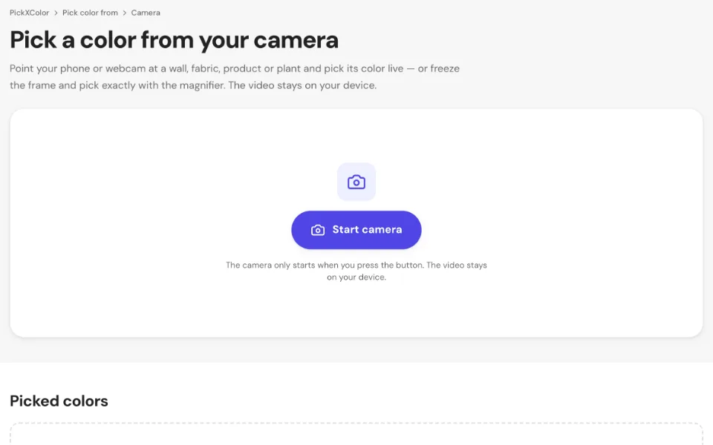Click the Picked colors heading
Screen dimensions: 713x445
tap(59, 401)
